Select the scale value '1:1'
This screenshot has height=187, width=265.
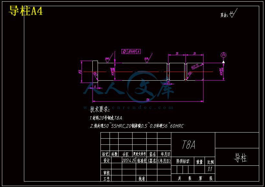(x=210, y=169)
